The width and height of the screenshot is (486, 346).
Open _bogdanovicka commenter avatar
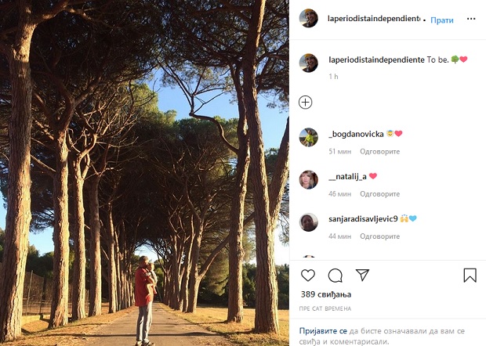(x=308, y=137)
